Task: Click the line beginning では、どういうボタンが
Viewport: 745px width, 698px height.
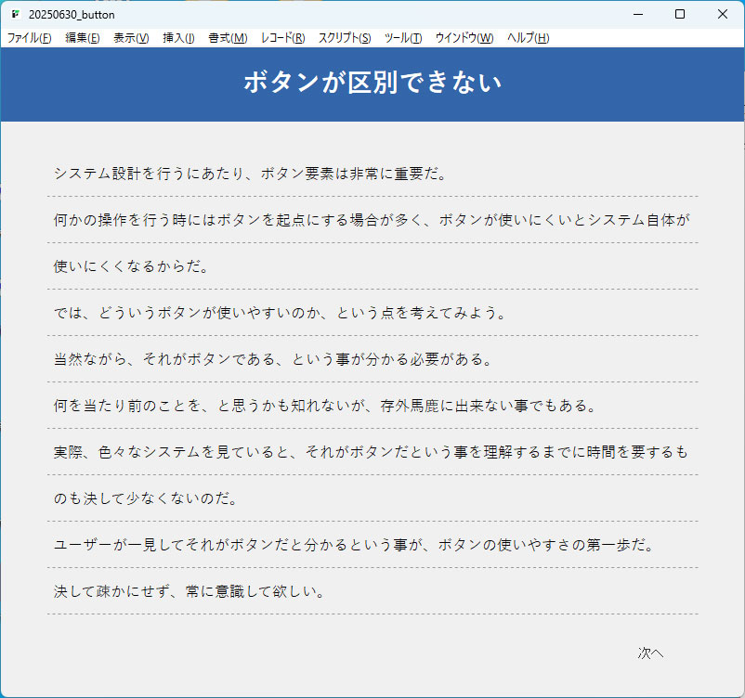Action: pyautogui.click(x=280, y=313)
